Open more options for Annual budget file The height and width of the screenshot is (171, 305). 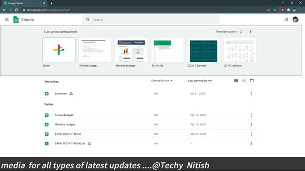(x=251, y=115)
